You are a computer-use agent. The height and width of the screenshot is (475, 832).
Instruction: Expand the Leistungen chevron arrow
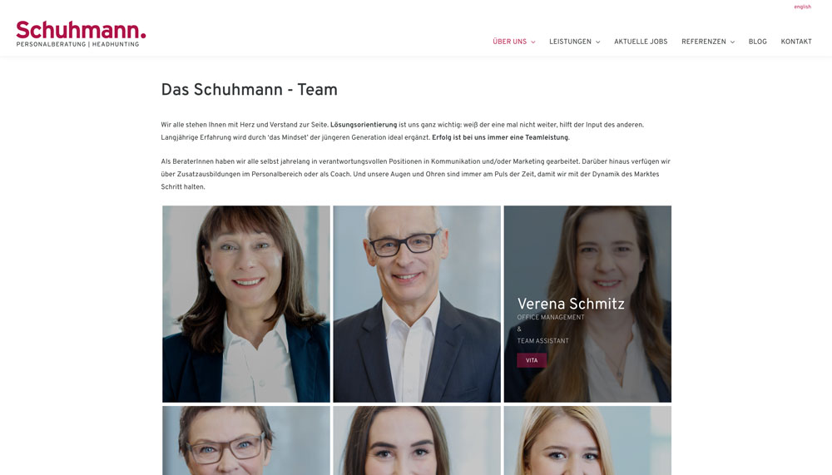598,42
